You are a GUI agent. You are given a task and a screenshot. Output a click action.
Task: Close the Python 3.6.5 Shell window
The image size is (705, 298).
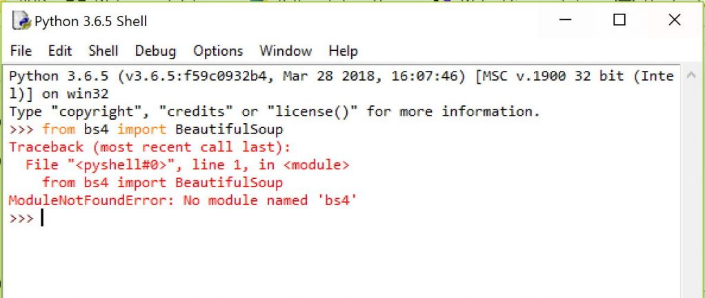click(674, 21)
